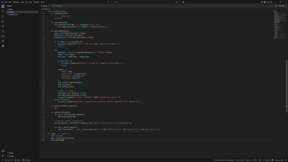Click the Go Back arrow in title bar

coord(108,2)
